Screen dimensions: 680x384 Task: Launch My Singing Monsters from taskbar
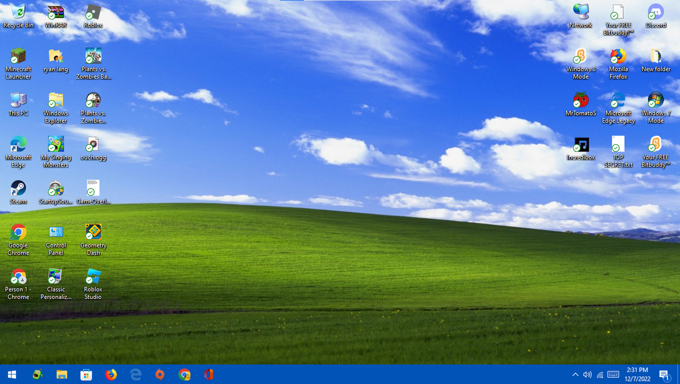coord(37,374)
